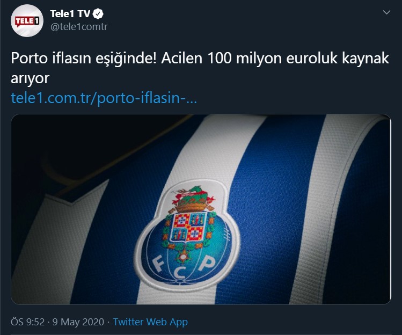This screenshot has height=335, width=402.
Task: Click the 9 May 2020 date
Action: [x=78, y=322]
